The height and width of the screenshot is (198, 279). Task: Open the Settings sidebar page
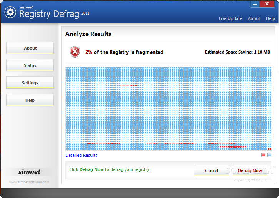[30, 82]
